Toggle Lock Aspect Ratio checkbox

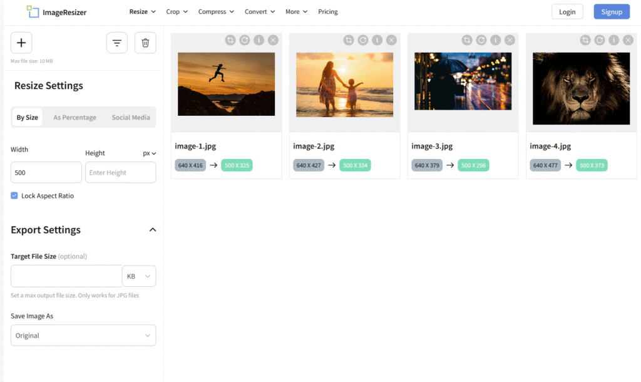(x=14, y=195)
